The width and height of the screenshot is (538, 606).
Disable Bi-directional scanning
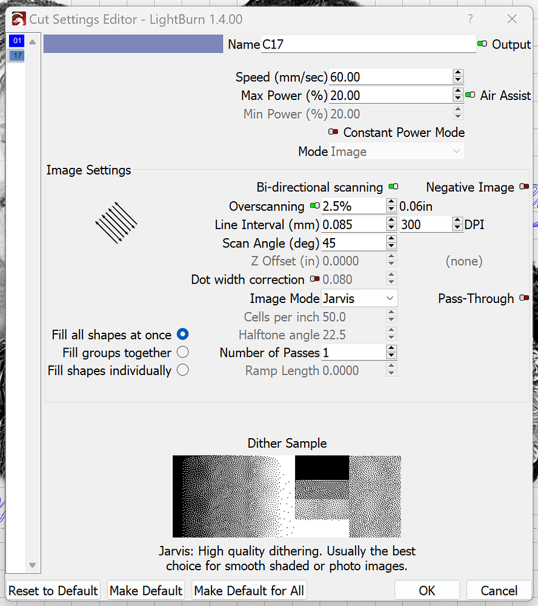tap(393, 187)
